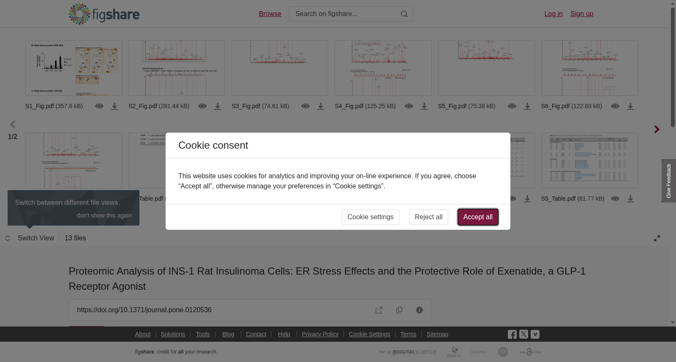Viewport: 676px width, 362px height.
Task: Go to the next page of files
Action: click(657, 129)
